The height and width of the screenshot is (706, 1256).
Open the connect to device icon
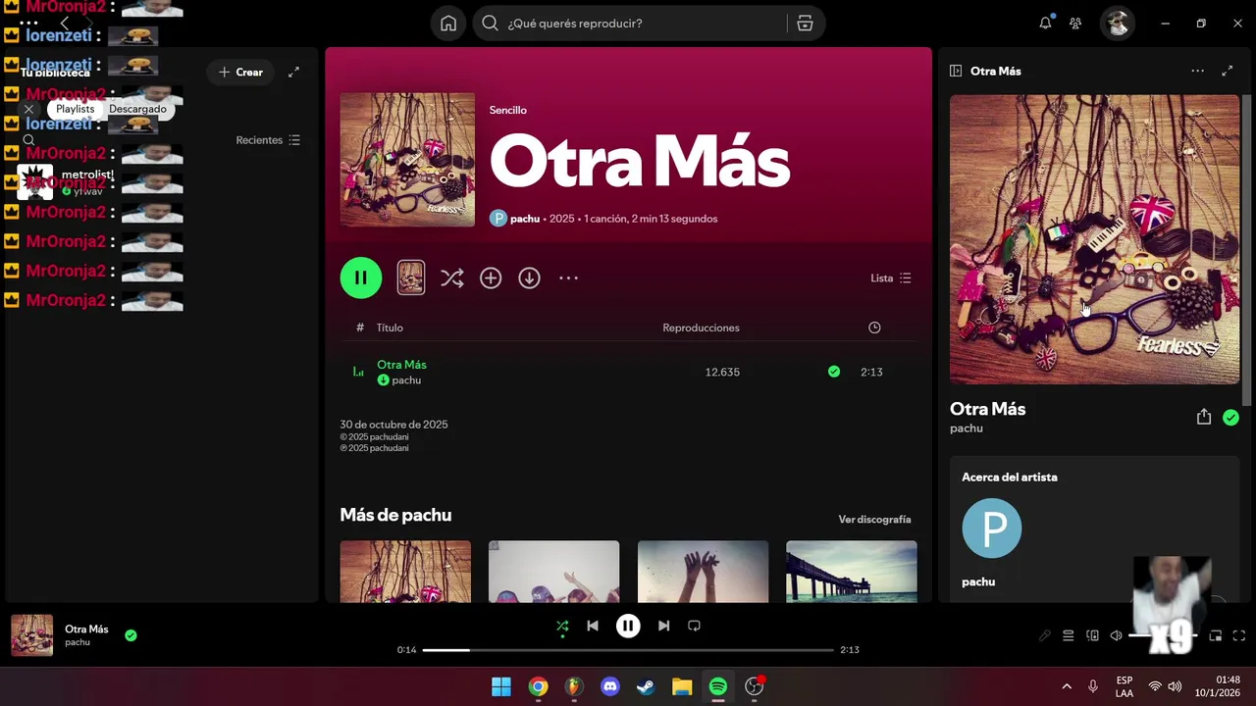tap(1092, 635)
